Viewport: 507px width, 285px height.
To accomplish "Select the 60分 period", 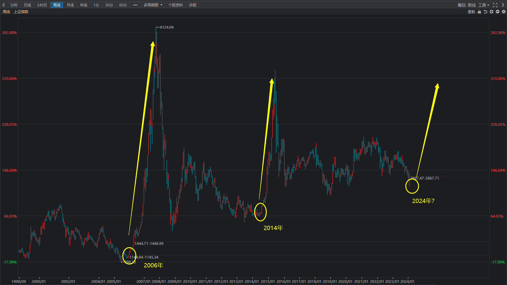I will click(x=123, y=5).
